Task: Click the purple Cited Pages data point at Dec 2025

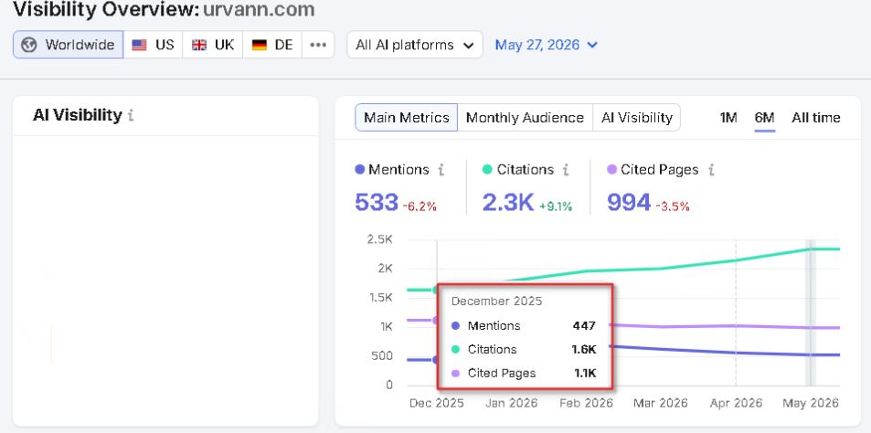Action: [x=437, y=321]
